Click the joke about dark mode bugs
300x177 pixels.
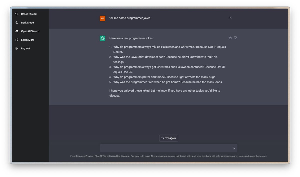[164, 77]
